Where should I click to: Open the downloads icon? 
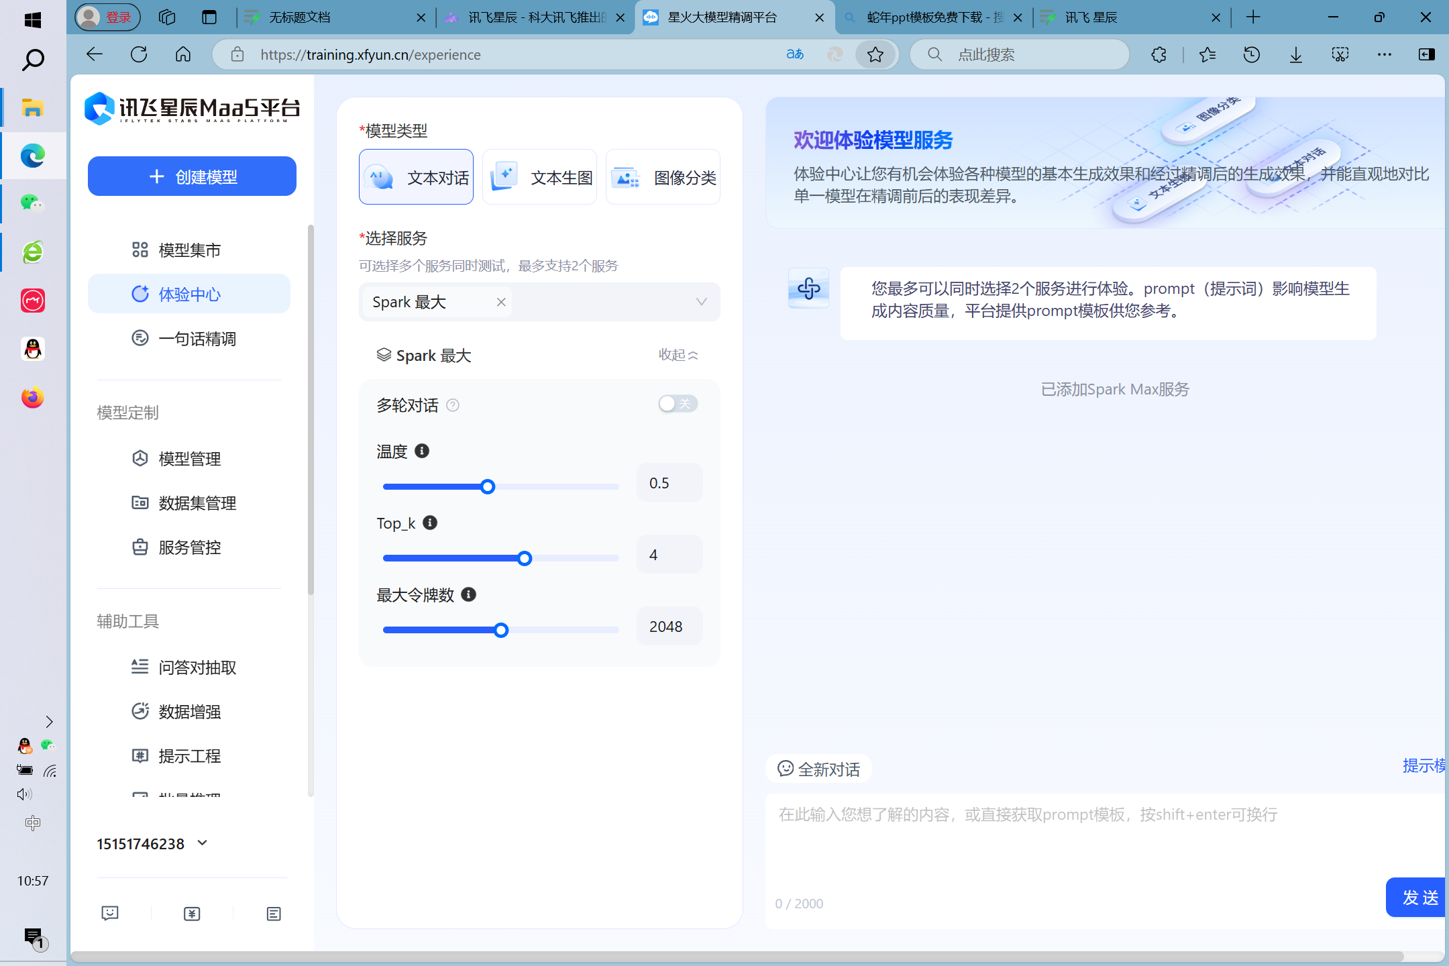1295,54
